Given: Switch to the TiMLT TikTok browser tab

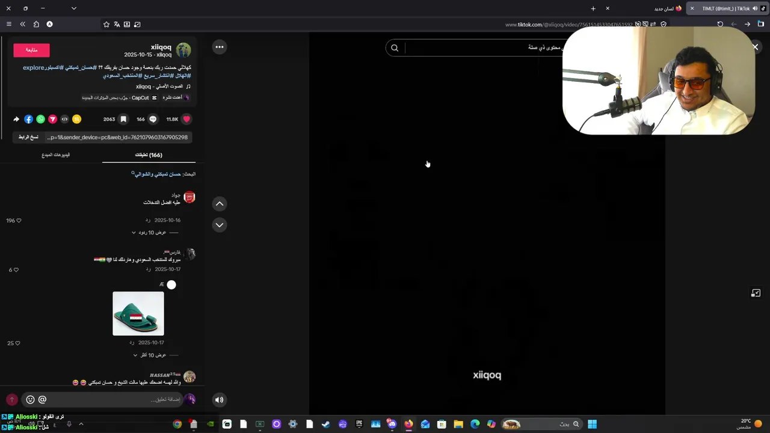Looking at the screenshot, I should pos(729,8).
